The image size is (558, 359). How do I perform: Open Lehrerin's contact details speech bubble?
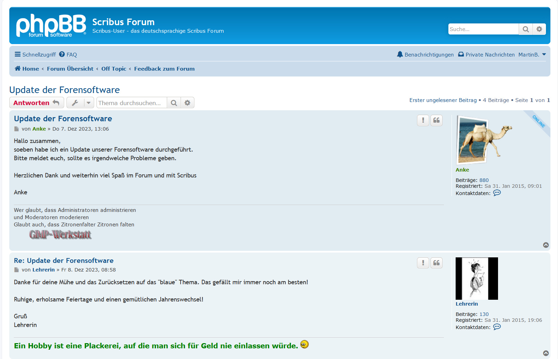pos(497,327)
